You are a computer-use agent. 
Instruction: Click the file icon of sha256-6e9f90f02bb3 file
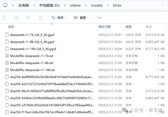tap(7, 77)
